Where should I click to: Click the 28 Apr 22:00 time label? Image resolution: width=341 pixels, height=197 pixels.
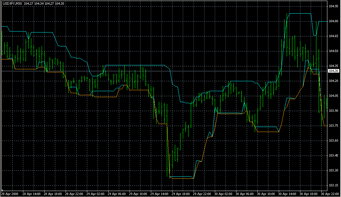(x=74, y=194)
